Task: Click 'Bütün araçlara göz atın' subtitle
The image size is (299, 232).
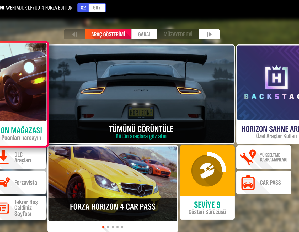Action: click(141, 136)
